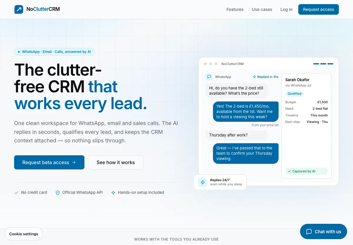The width and height of the screenshot is (353, 245).
Task: Open the Use cases nav item
Action: [262, 9]
